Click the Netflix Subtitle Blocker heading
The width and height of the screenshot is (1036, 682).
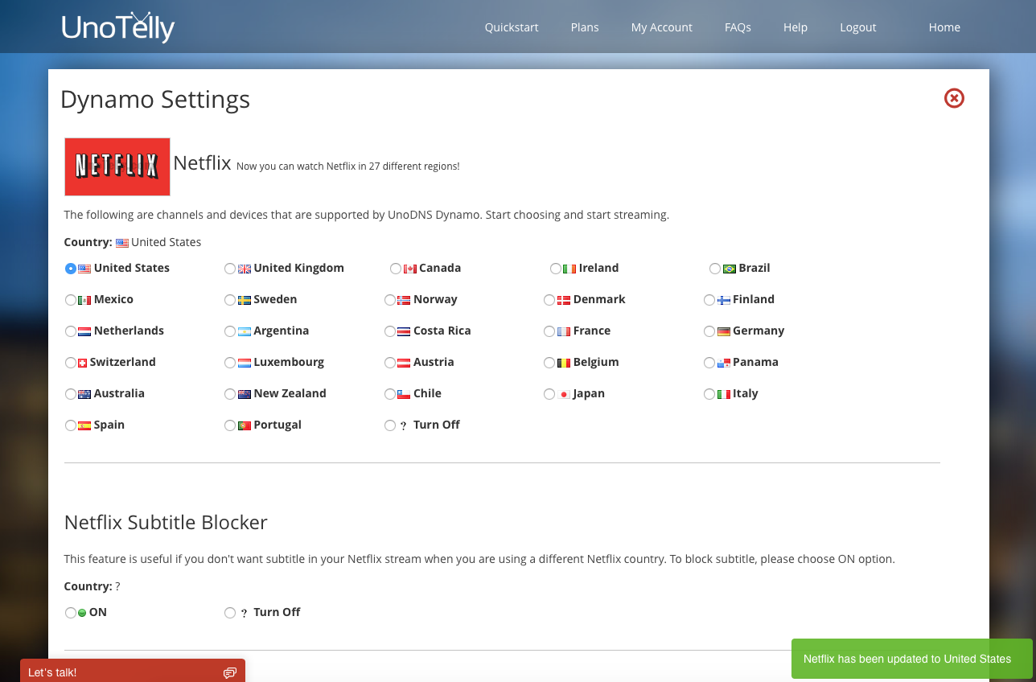click(166, 523)
